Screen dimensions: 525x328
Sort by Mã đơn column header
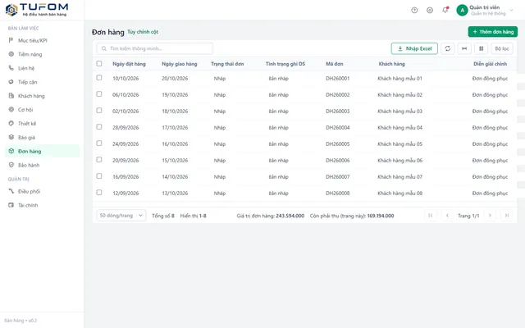click(334, 64)
